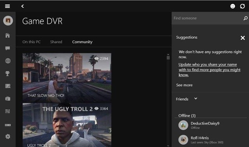This screenshot has height=147, width=249.
Task: Click view count eye on THAT SLOW MO THO clip
Action: point(96,58)
